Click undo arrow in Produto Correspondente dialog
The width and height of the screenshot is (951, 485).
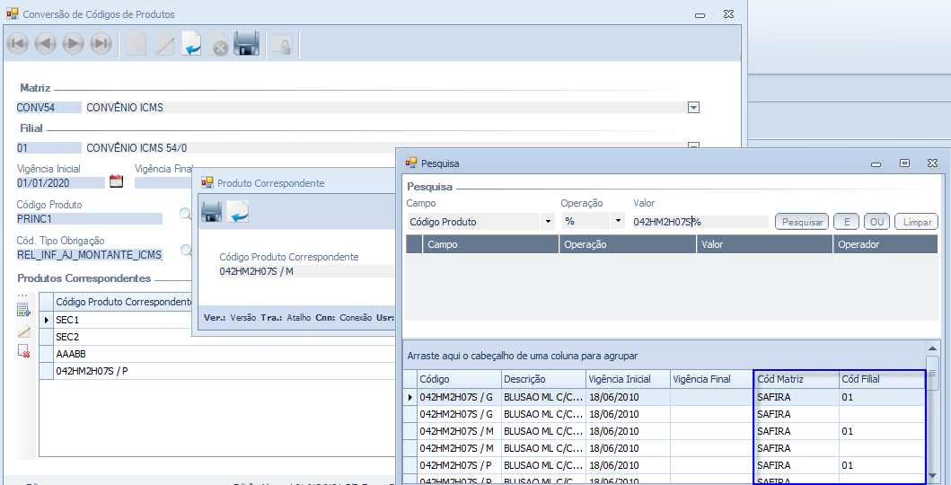tap(238, 212)
